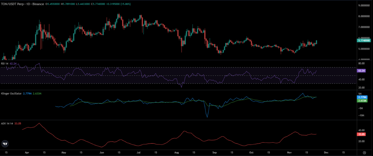Click red 33.05 ADX label on axis
The width and height of the screenshot is (373, 156).
click(361, 135)
